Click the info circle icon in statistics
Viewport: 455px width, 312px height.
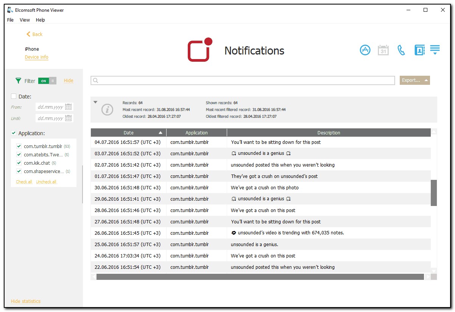coord(108,110)
